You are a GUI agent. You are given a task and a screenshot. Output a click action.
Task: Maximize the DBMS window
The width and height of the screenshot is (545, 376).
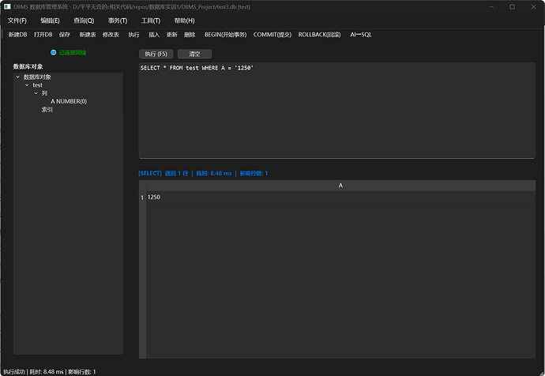(513, 7)
